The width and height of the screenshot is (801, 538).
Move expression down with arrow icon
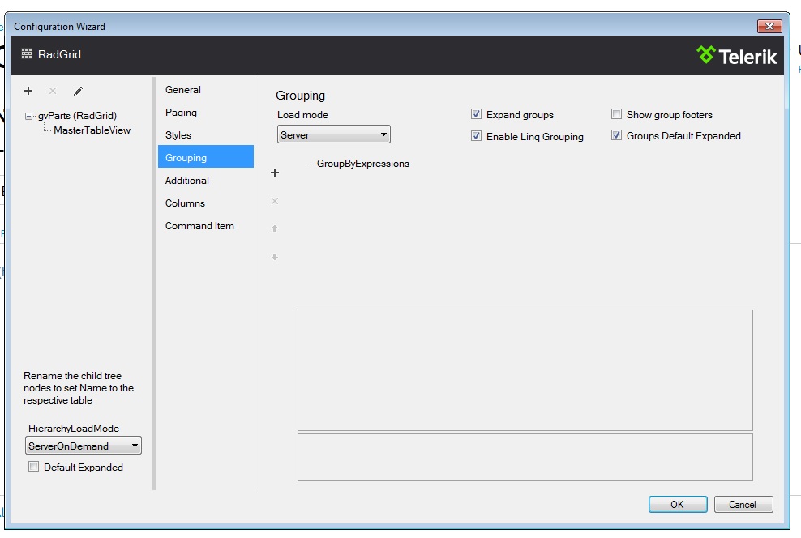tap(275, 257)
